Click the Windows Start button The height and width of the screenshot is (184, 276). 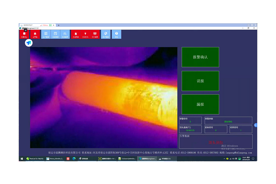point(22,159)
